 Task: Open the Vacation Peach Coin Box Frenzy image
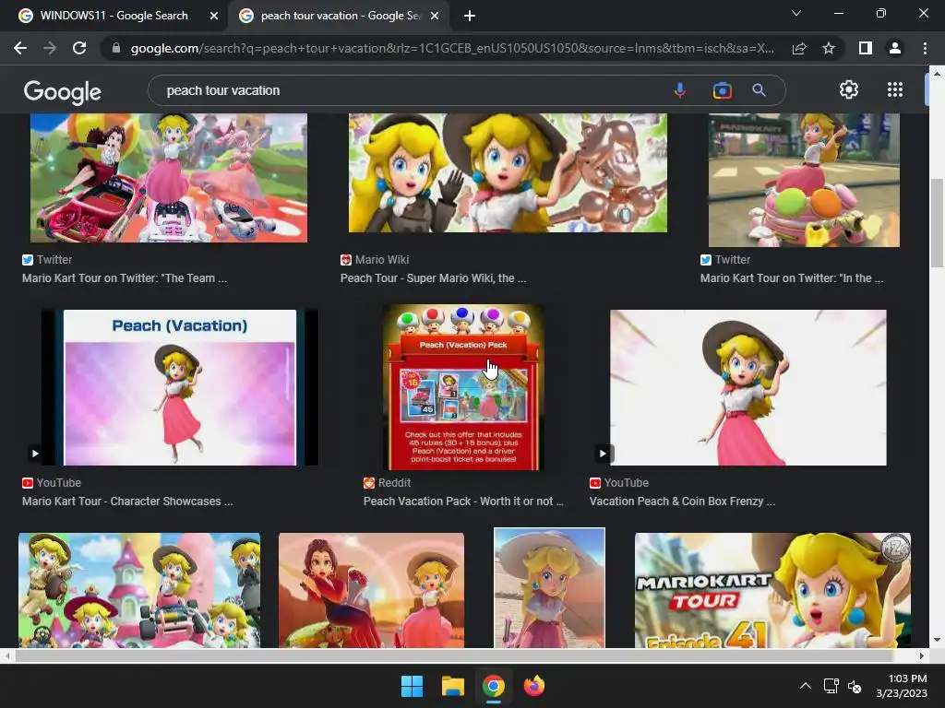748,387
